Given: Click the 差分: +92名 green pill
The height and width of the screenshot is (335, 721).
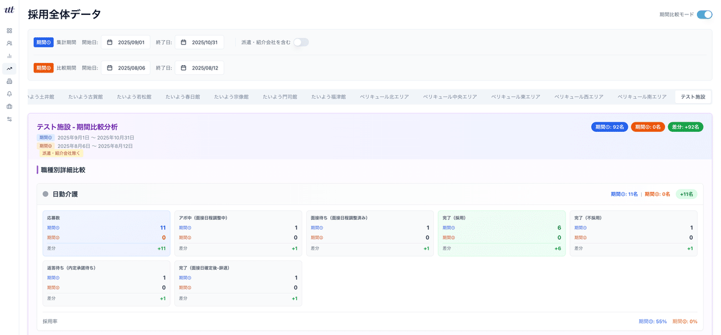Looking at the screenshot, I should [x=686, y=127].
